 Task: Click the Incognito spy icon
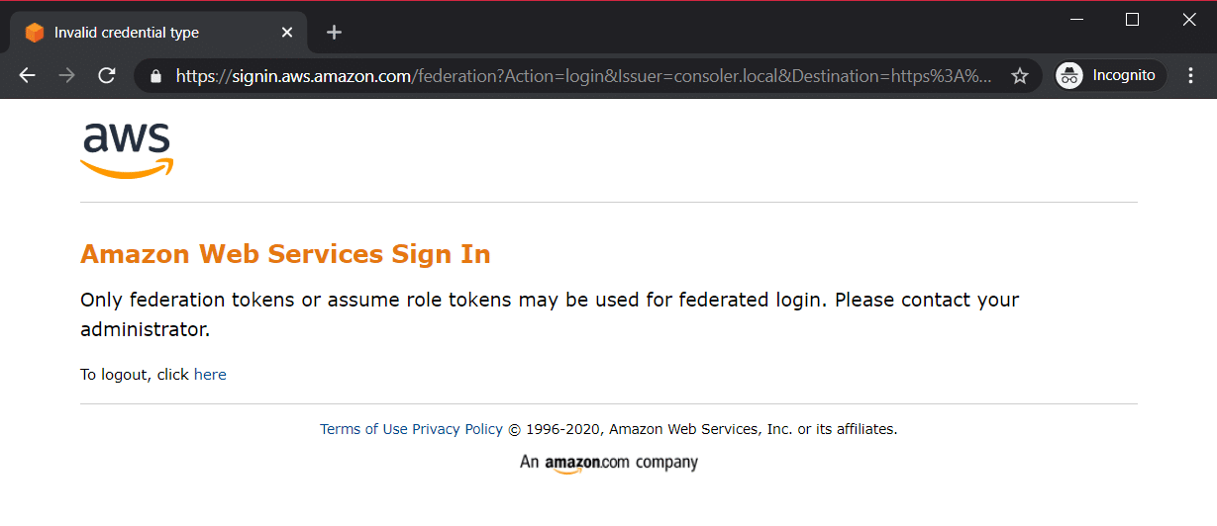coord(1069,75)
